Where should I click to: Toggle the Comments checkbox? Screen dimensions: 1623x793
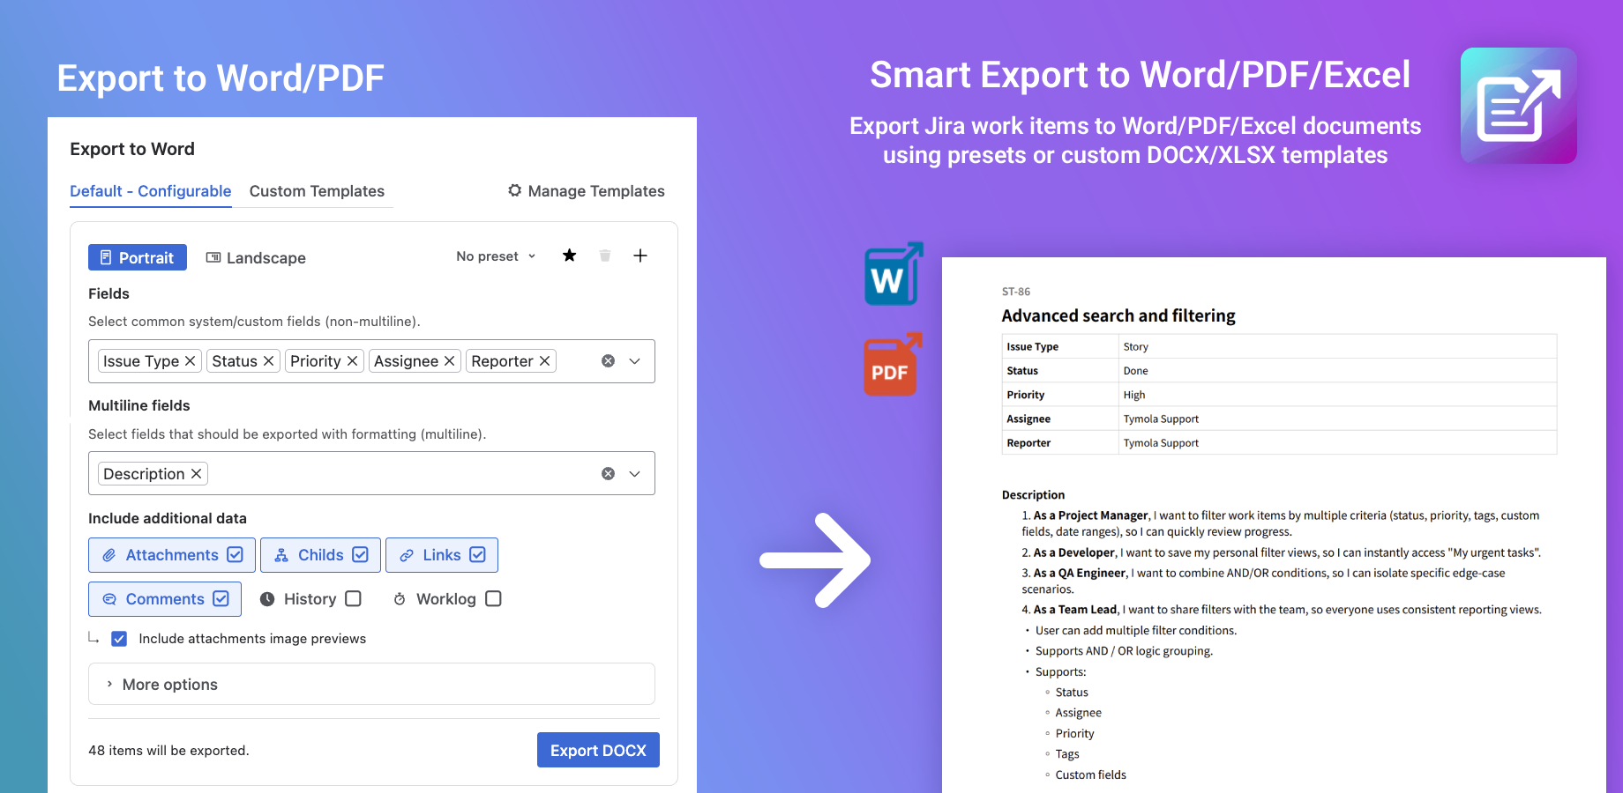click(221, 599)
